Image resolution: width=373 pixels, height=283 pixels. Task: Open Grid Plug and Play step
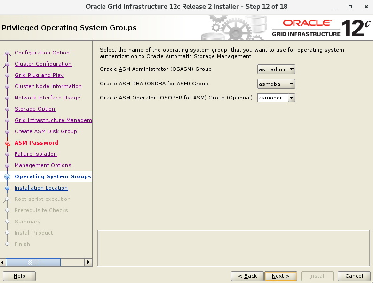39,75
